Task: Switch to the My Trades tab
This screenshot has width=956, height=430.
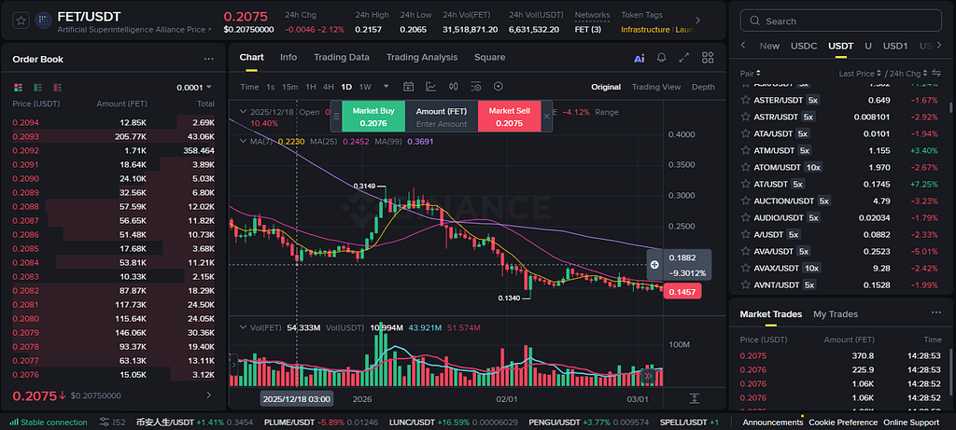Action: 836,314
